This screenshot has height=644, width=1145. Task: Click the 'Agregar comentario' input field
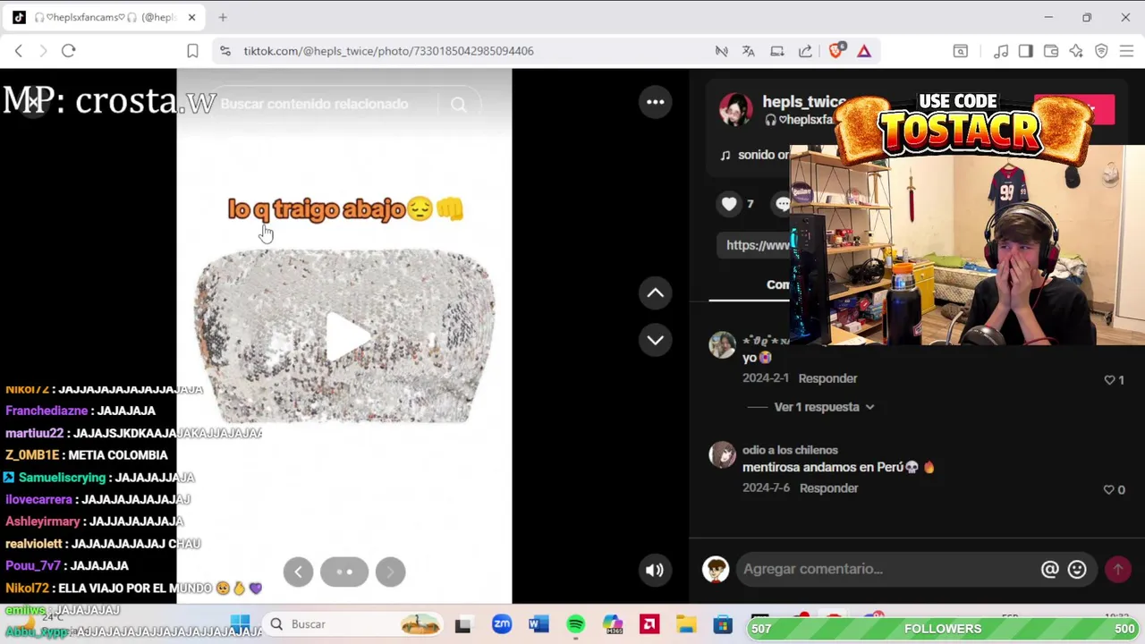click(886, 569)
